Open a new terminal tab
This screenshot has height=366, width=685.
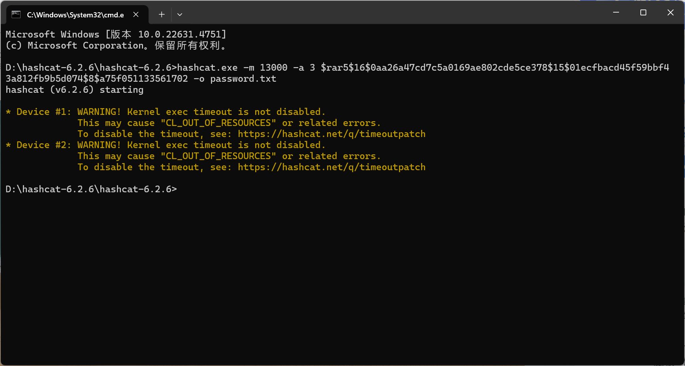tap(162, 15)
